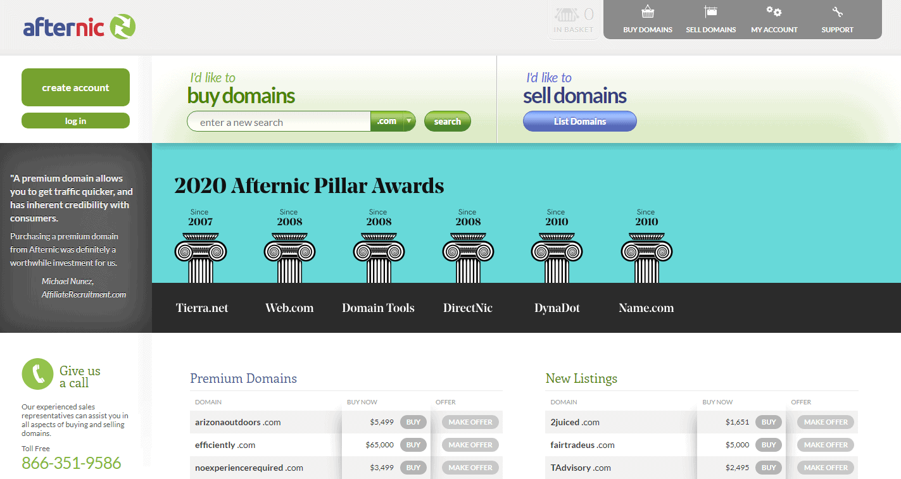Make offer on arizonaoutdoors.com
The width and height of the screenshot is (901, 479).
(x=470, y=422)
